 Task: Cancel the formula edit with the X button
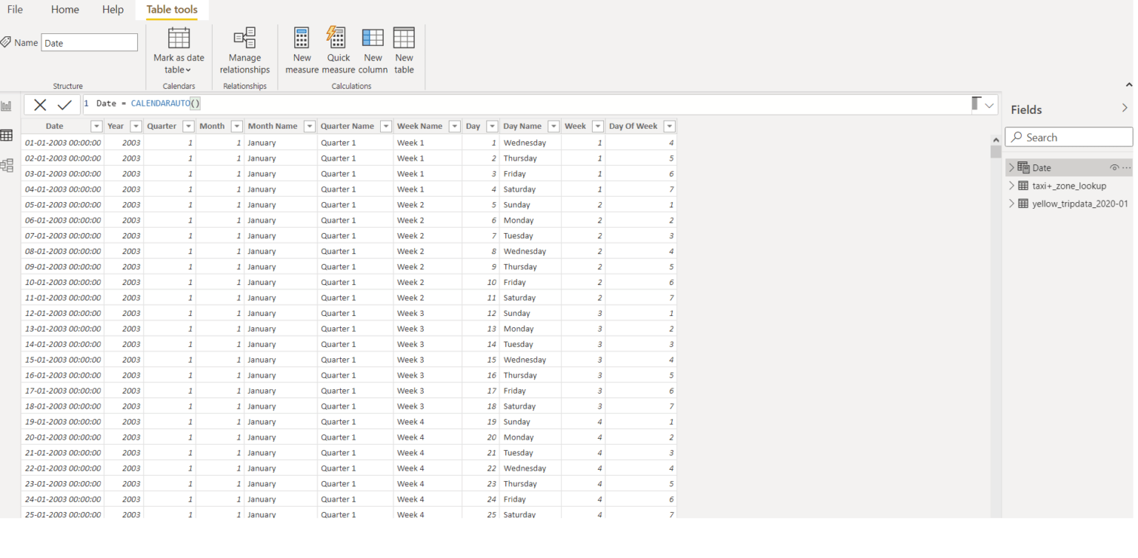[39, 104]
